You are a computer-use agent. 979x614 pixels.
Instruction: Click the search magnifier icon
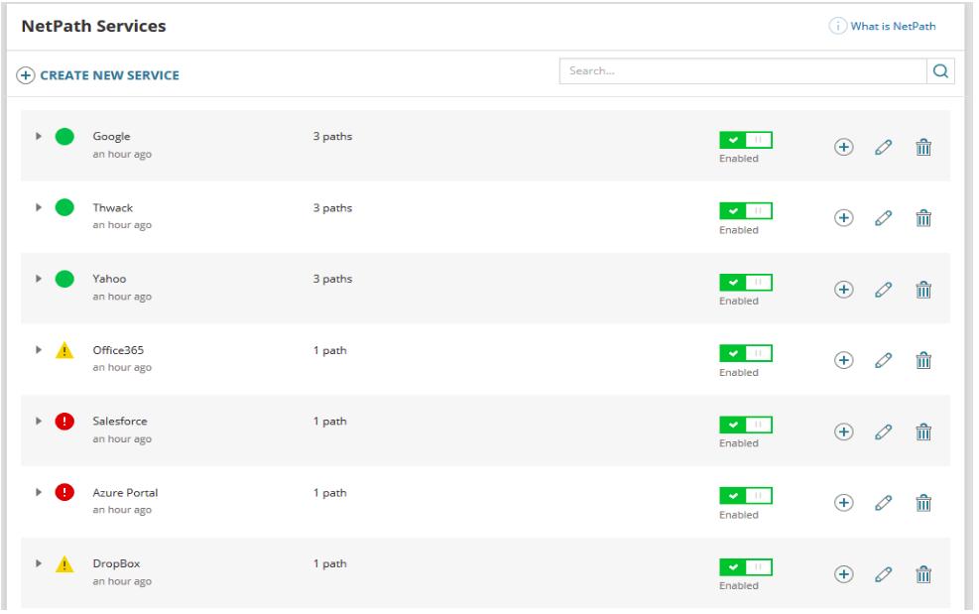click(x=940, y=71)
